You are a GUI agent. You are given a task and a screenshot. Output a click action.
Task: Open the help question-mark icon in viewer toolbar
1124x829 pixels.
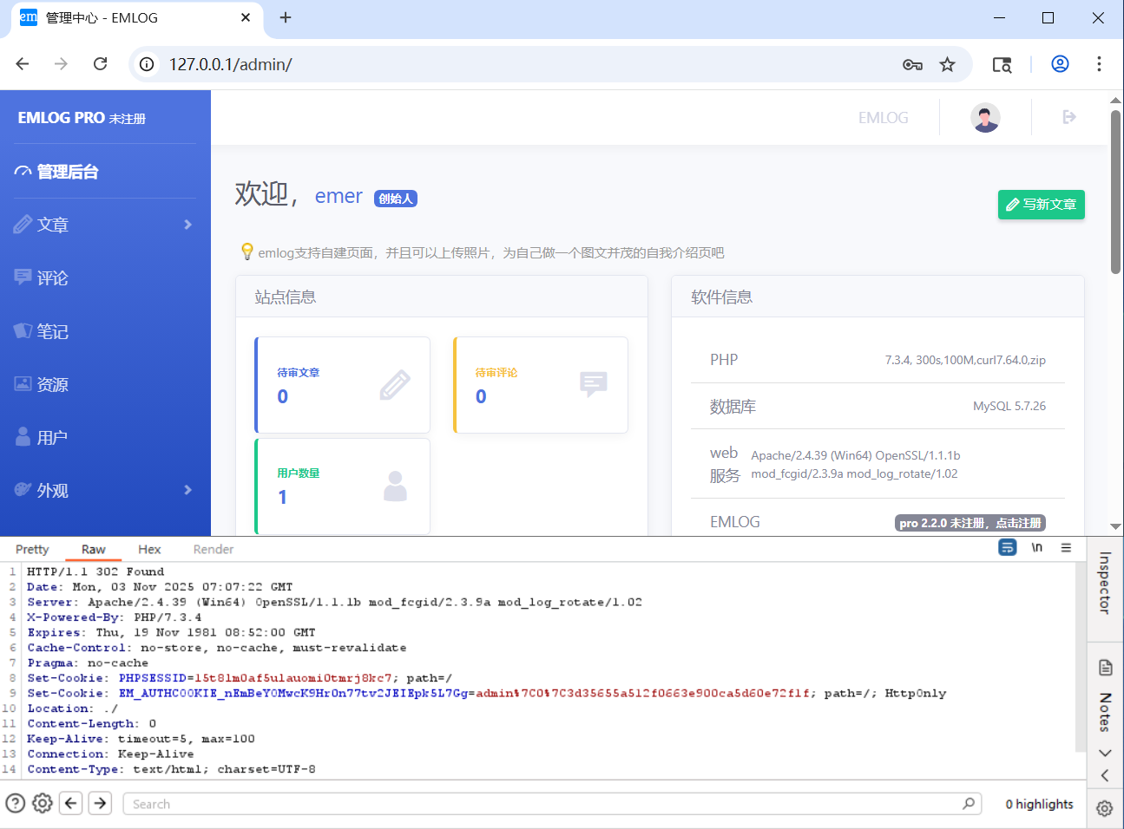[16, 803]
